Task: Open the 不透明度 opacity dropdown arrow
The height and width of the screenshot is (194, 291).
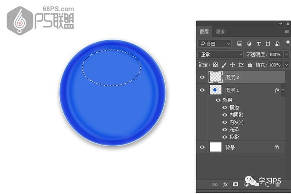Action: (286, 54)
